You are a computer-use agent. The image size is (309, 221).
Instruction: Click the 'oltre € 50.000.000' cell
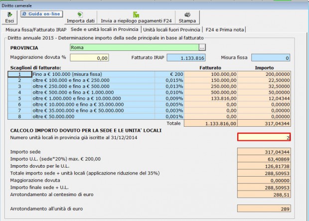pyautogui.click(x=93, y=117)
